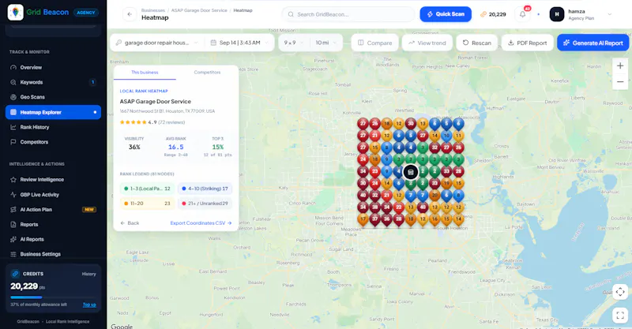The image size is (632, 329).
Task: Click the Overview gauge icon
Action: click(x=13, y=68)
